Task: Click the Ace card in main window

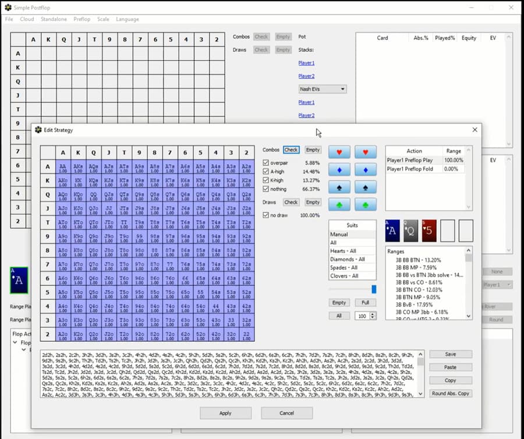Action: click(19, 280)
